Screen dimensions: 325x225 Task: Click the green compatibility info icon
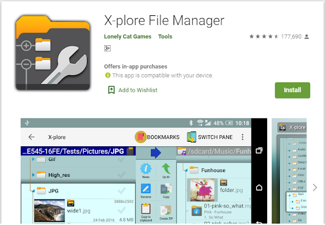pos(108,75)
